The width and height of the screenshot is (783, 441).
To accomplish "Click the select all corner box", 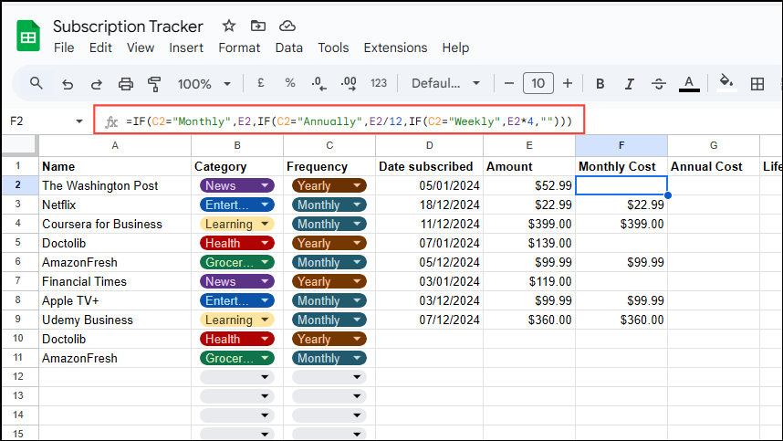I will pos(19,145).
